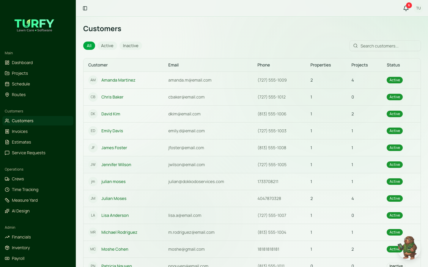This screenshot has width=428, height=267.
Task: Click Active badge for David Kim
Action: [x=395, y=114]
